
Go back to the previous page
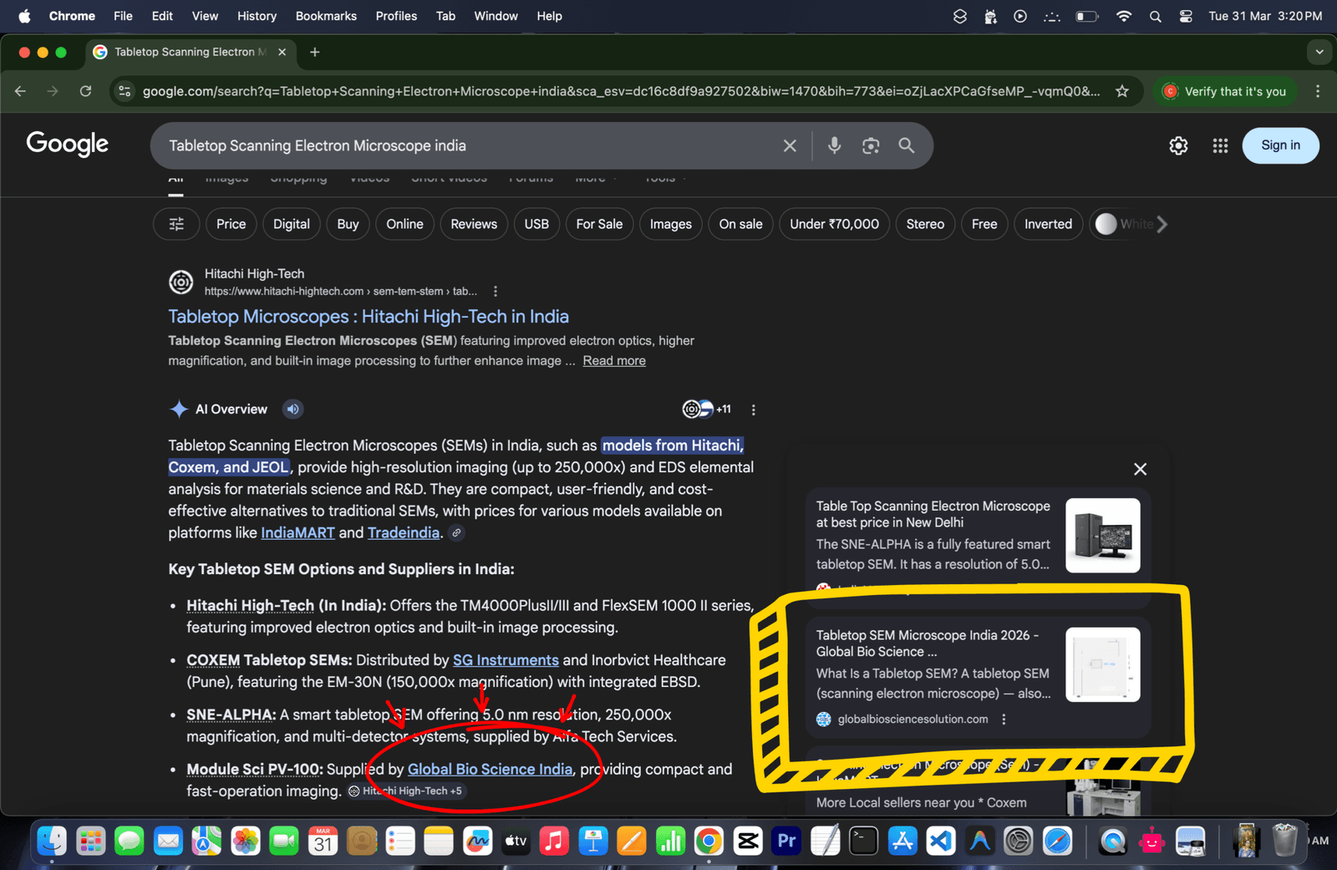(20, 91)
